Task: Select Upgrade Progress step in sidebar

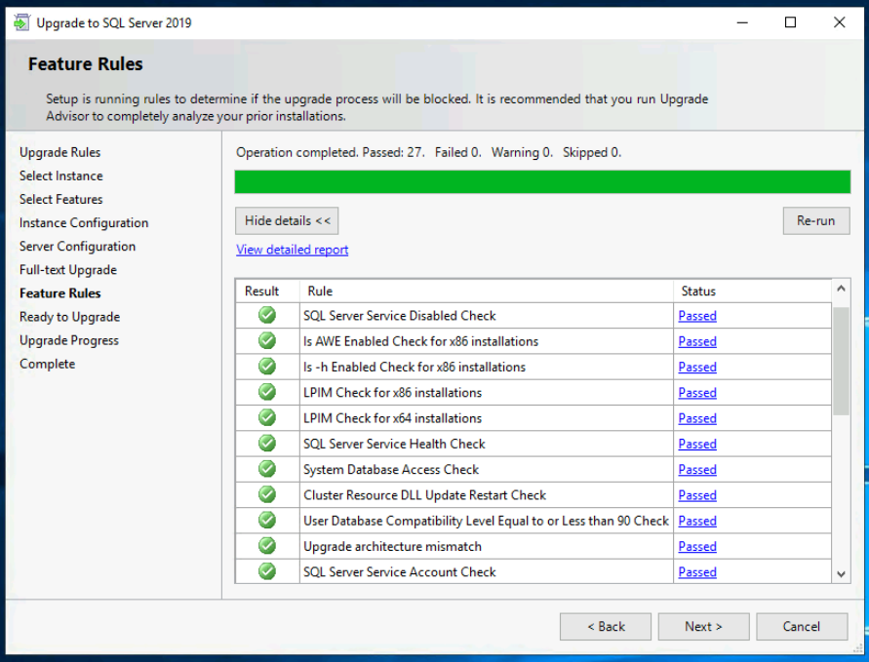Action: pos(68,340)
